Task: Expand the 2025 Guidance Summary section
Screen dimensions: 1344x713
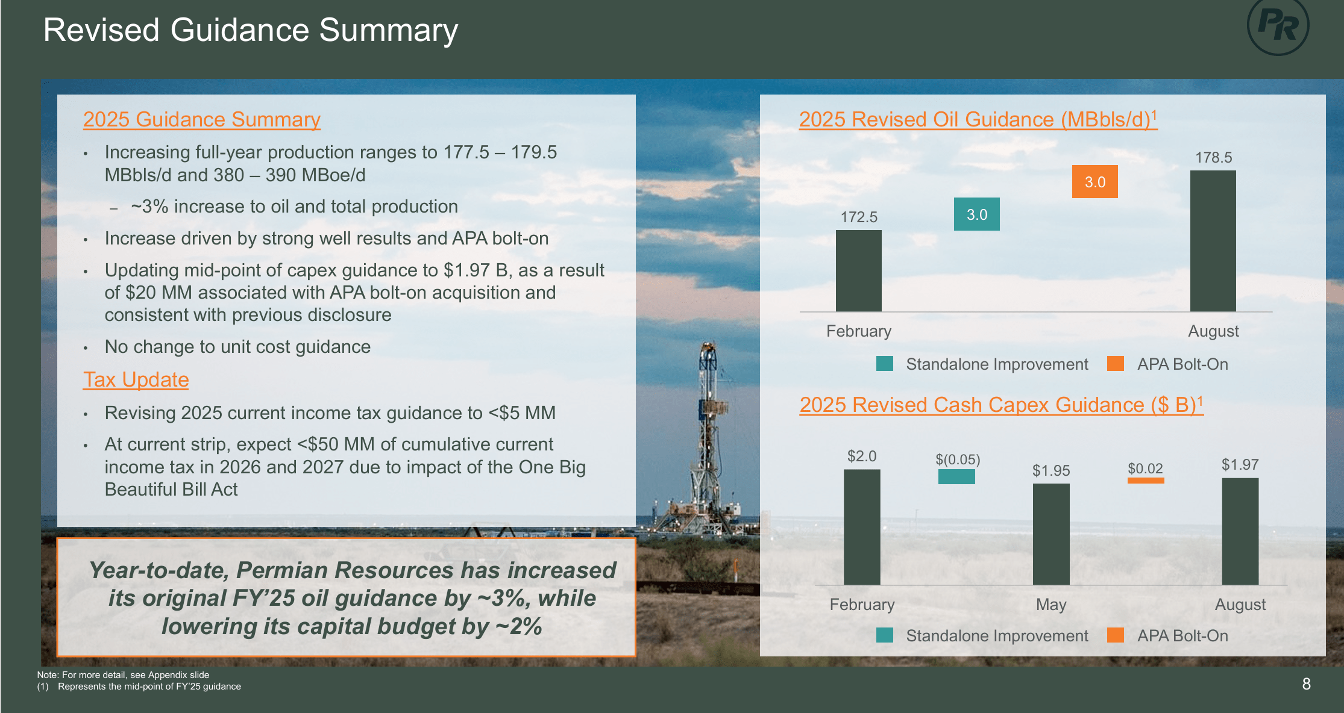Action: click(201, 119)
